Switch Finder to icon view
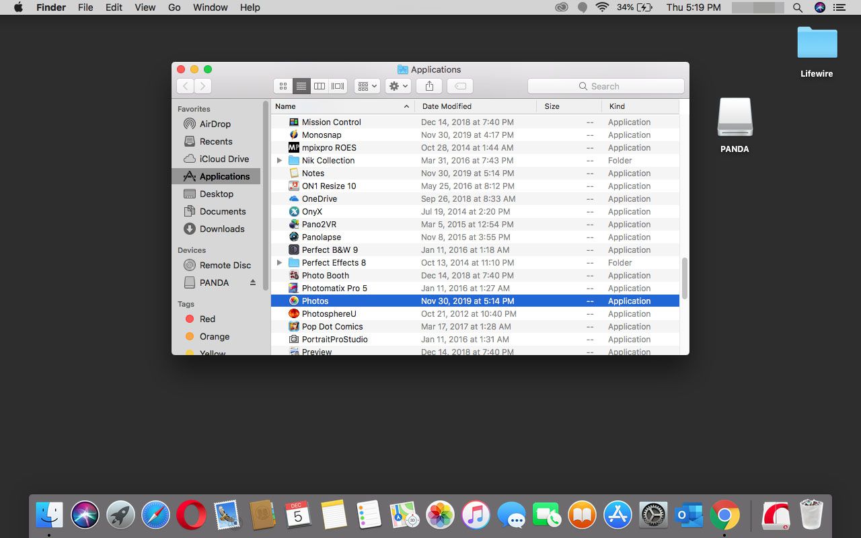 [x=283, y=86]
